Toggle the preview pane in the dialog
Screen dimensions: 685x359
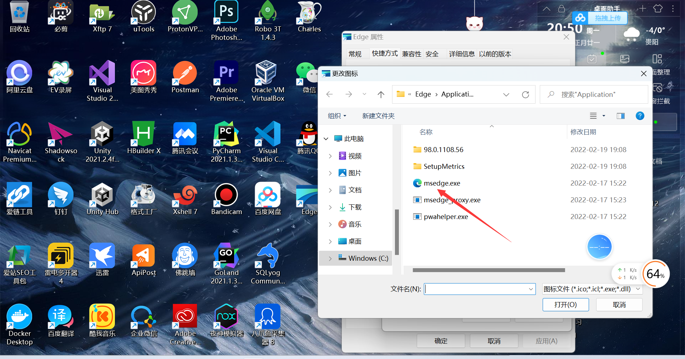620,115
